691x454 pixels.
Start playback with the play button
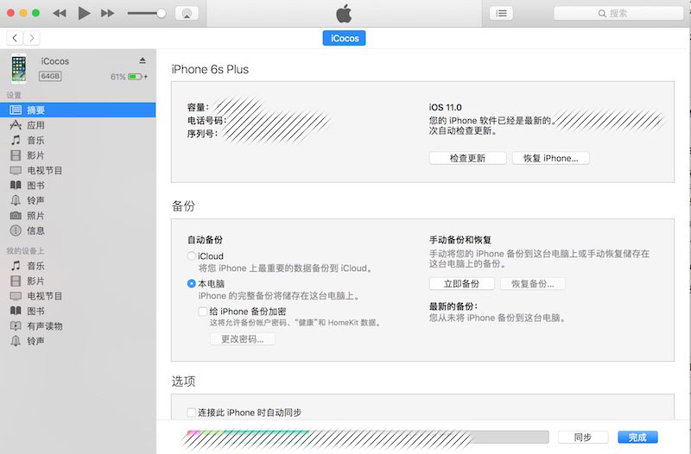pyautogui.click(x=84, y=13)
